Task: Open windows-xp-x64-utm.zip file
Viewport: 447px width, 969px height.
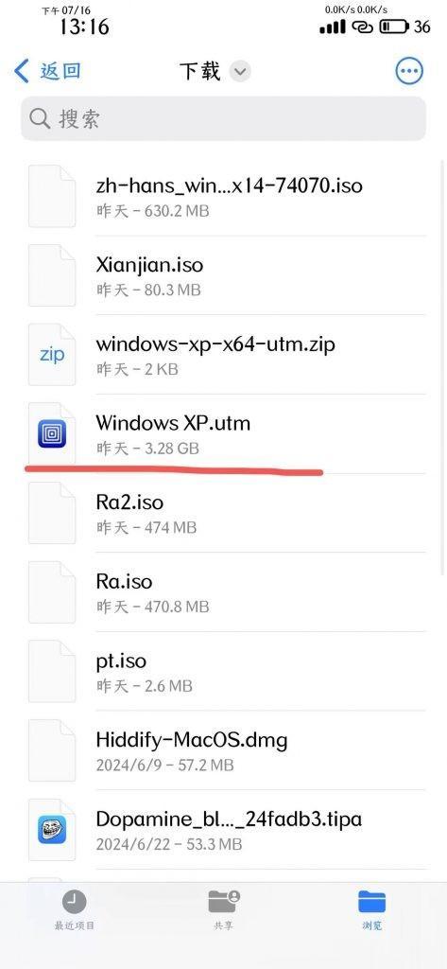Action: coord(227,355)
